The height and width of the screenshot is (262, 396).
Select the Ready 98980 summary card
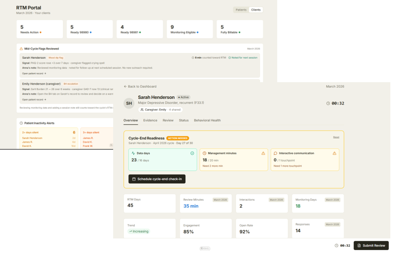point(90,29)
